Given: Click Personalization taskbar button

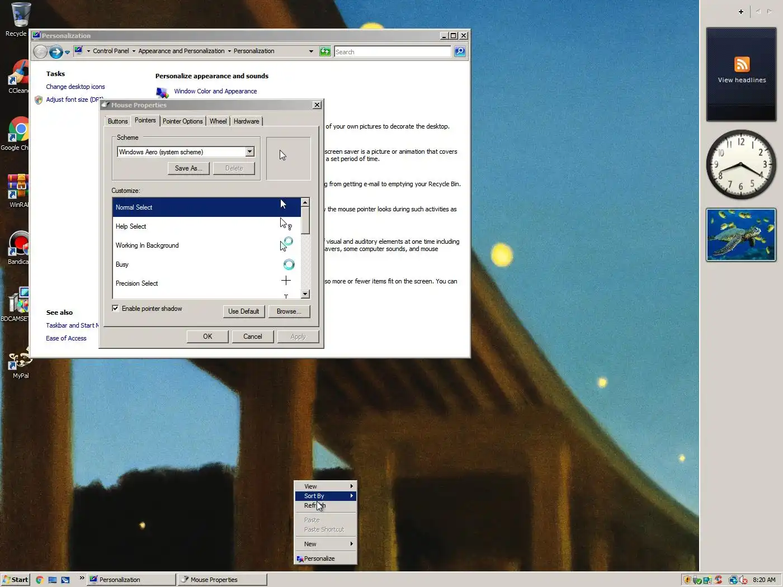Looking at the screenshot, I should 131,580.
